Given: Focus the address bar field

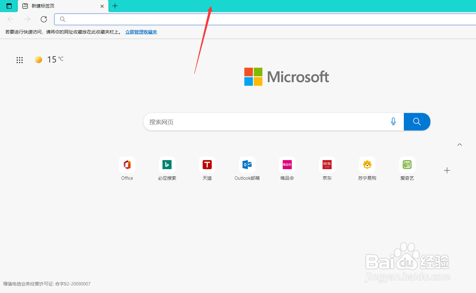Looking at the screenshot, I should point(265,19).
